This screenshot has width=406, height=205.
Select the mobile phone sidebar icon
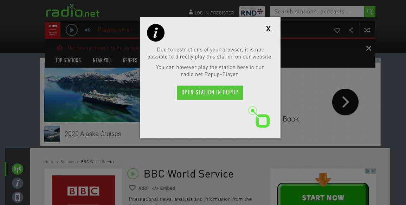pyautogui.click(x=18, y=197)
